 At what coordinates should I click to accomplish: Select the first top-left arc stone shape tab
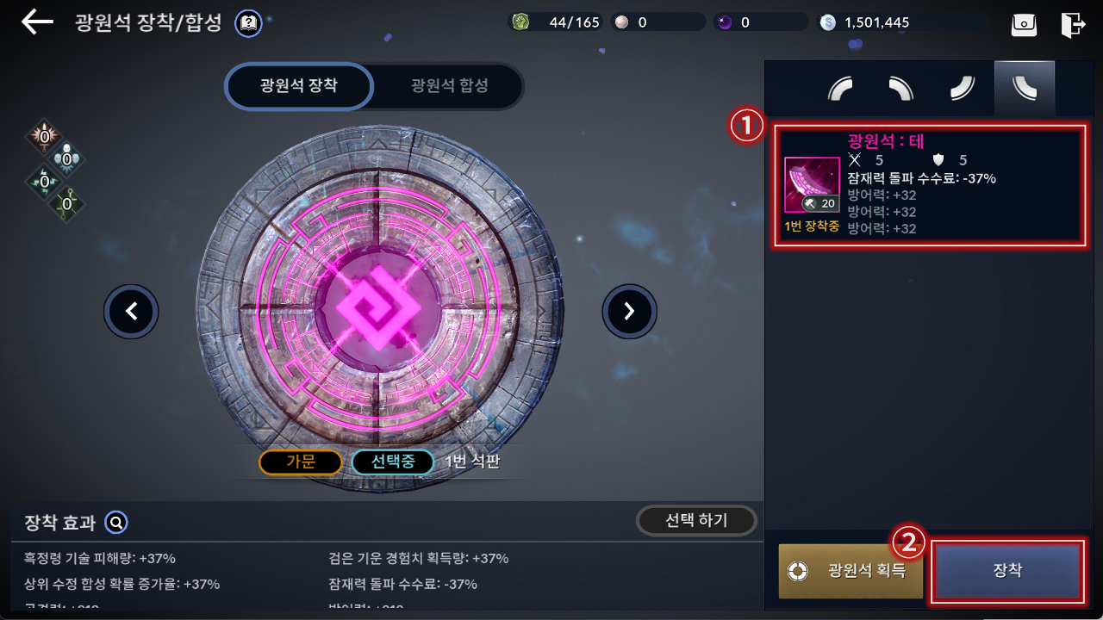click(x=841, y=89)
